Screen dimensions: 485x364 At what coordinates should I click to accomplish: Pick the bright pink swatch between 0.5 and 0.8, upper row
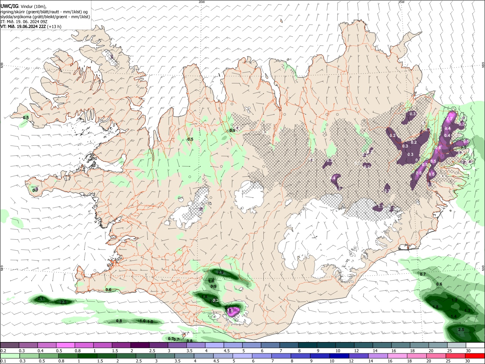tap(65, 345)
